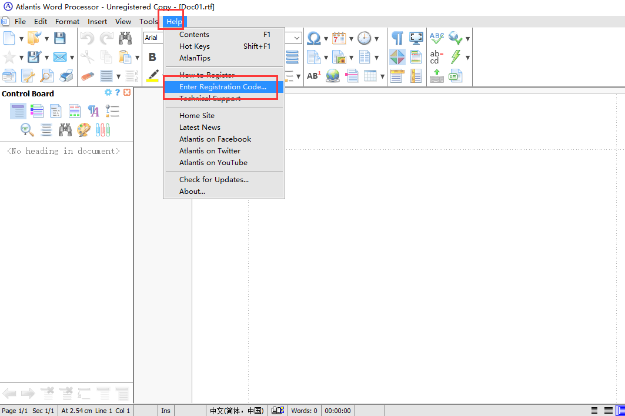The height and width of the screenshot is (416, 625).
Task: Insert symbol using the Omega icon
Action: point(314,39)
